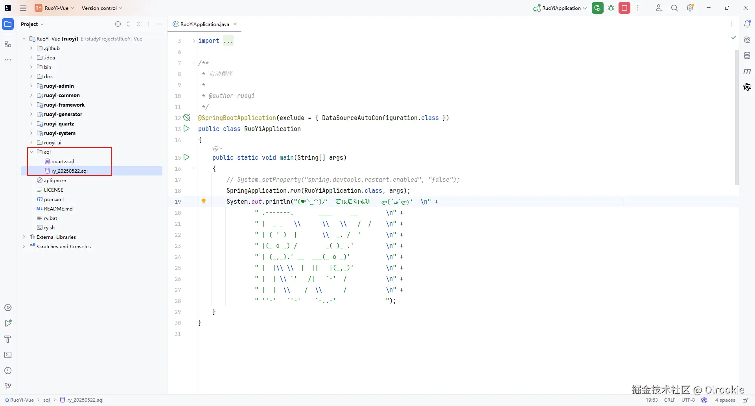Open the Run tool window
Image resolution: width=755 pixels, height=406 pixels.
8,323
